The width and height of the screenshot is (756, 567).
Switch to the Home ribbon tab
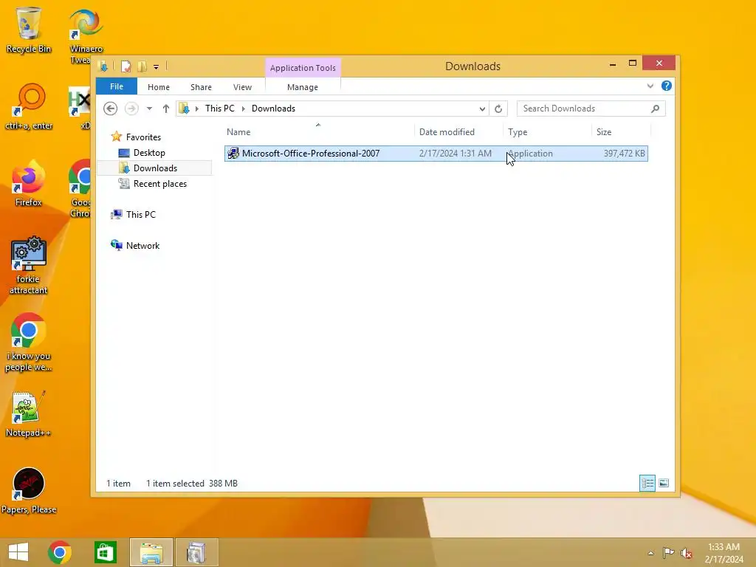coord(159,87)
